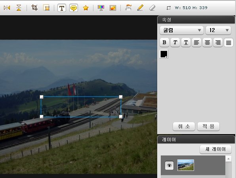Pick the star shape tool

tap(86, 8)
